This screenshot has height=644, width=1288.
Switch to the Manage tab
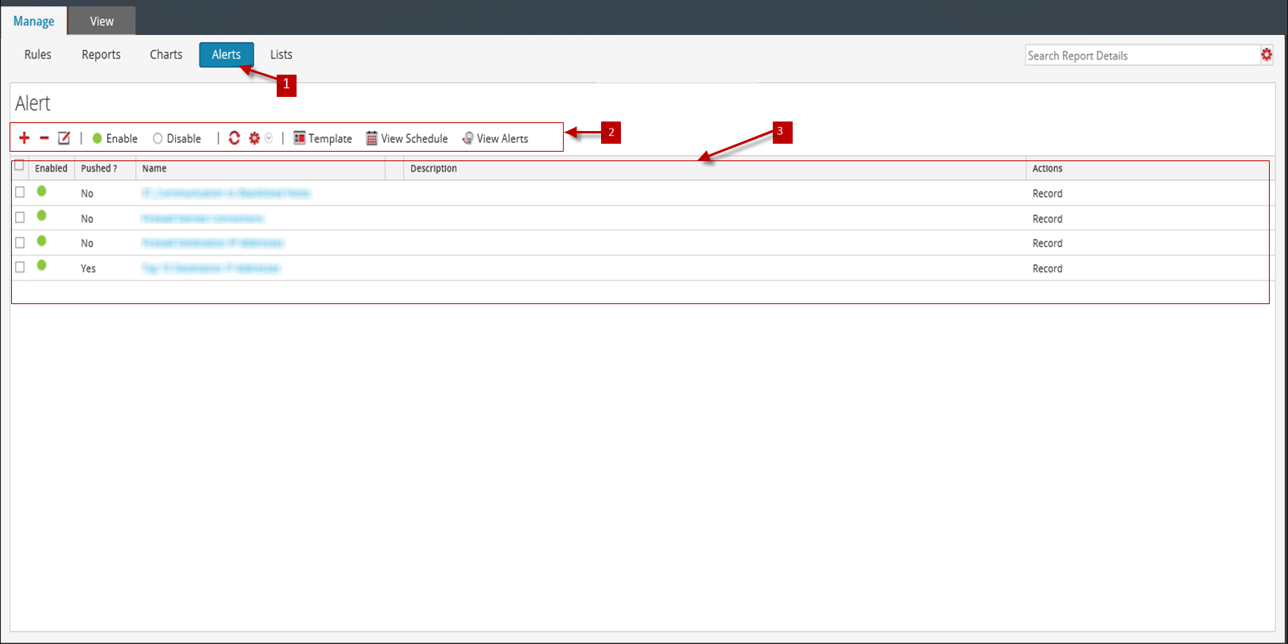coord(34,21)
